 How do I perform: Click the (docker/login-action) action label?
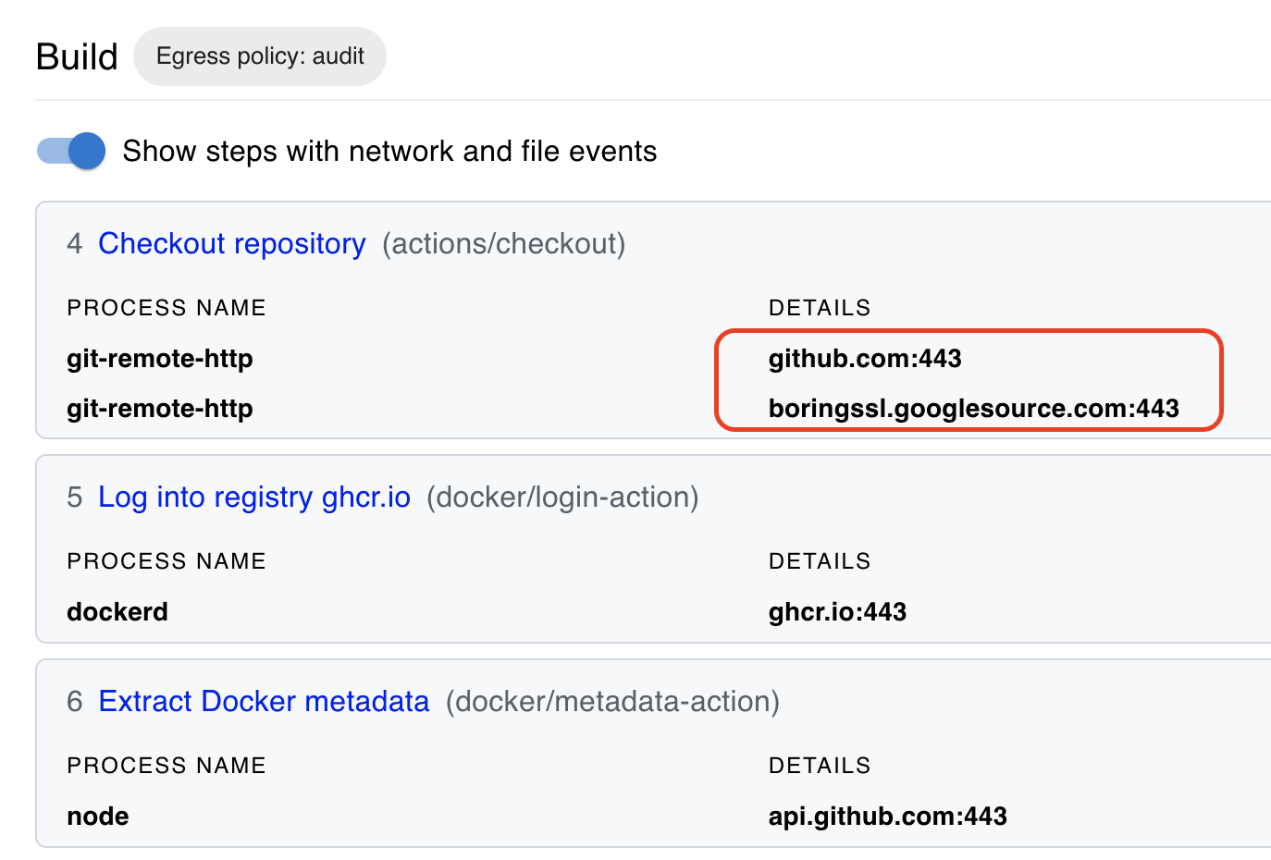pyautogui.click(x=562, y=497)
